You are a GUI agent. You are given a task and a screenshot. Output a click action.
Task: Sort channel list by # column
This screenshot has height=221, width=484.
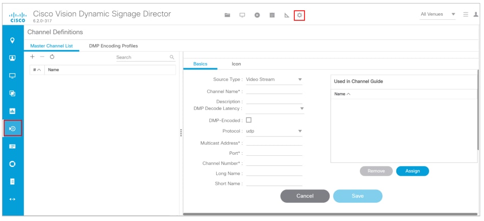37,70
